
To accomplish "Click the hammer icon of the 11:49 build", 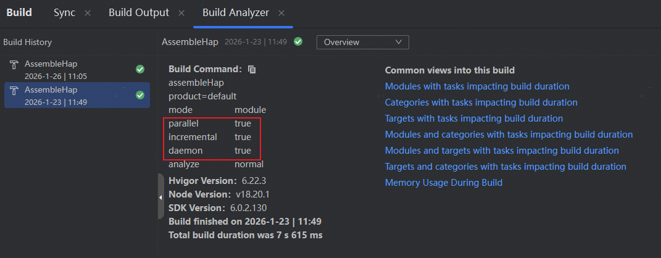I will (x=14, y=91).
